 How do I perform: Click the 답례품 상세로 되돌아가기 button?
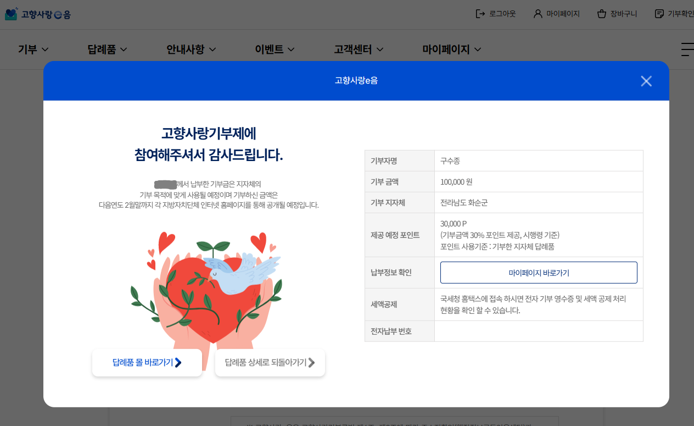[x=270, y=363]
